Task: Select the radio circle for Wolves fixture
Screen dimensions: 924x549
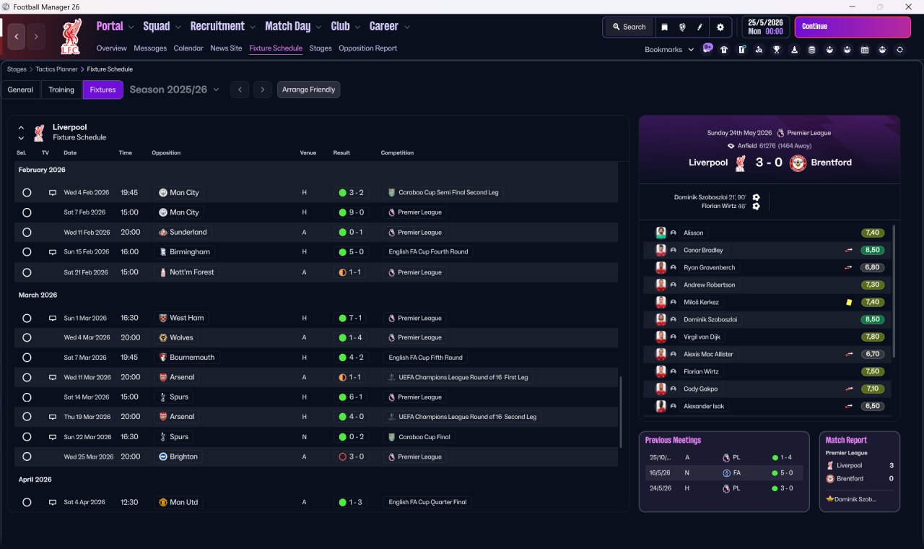Action: 27,337
